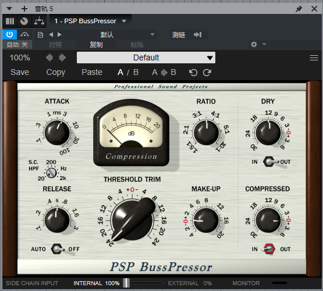Click the DRY level knob
This screenshot has height=291, width=323.
268,132
